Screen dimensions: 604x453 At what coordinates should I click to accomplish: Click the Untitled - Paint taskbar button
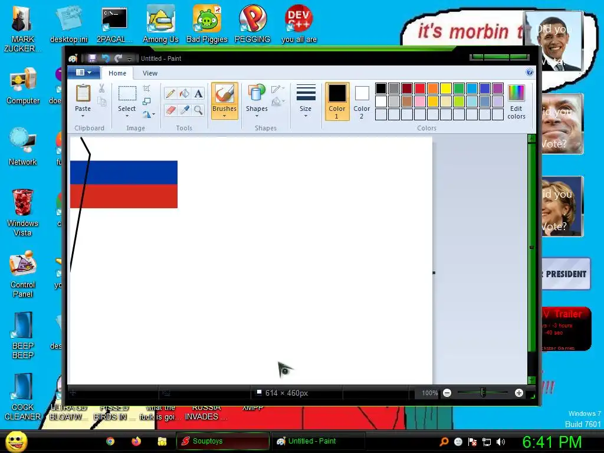318,441
